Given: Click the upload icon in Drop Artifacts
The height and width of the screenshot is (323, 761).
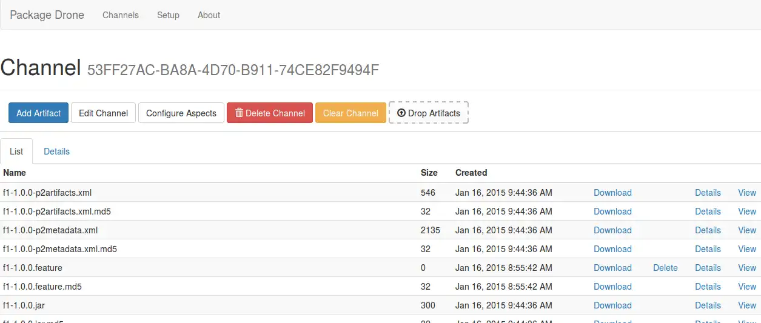Looking at the screenshot, I should pos(401,113).
